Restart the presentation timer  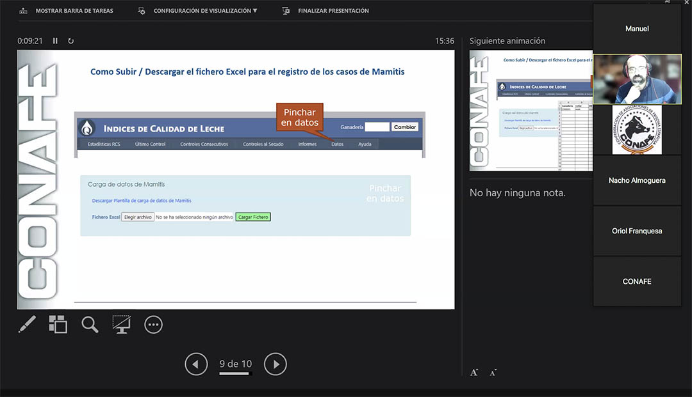[70, 41]
